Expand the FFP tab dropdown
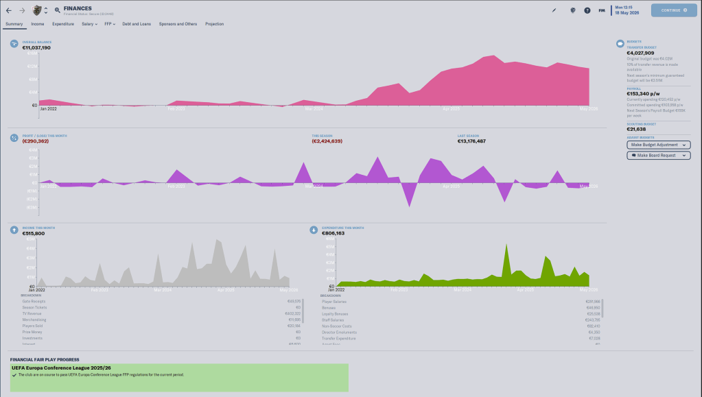Viewport: 702px width, 397px height. (109, 24)
